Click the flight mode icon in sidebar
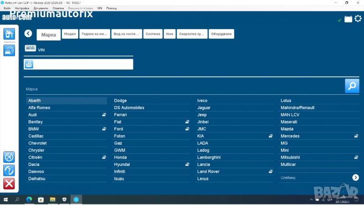364x205 pixels. [9, 157]
